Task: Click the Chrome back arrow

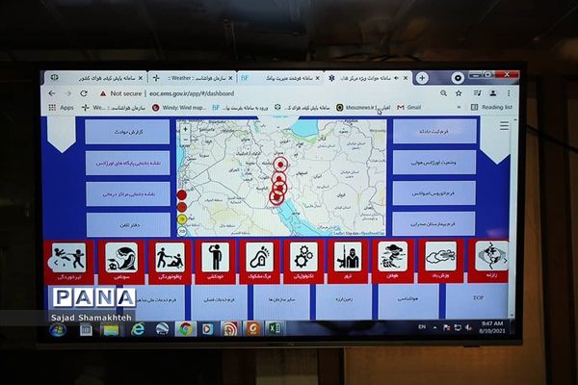Action: (x=52, y=93)
